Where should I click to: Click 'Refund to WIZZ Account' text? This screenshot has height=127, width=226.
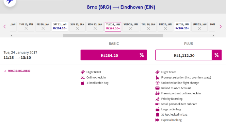pyautogui.click(x=176, y=88)
